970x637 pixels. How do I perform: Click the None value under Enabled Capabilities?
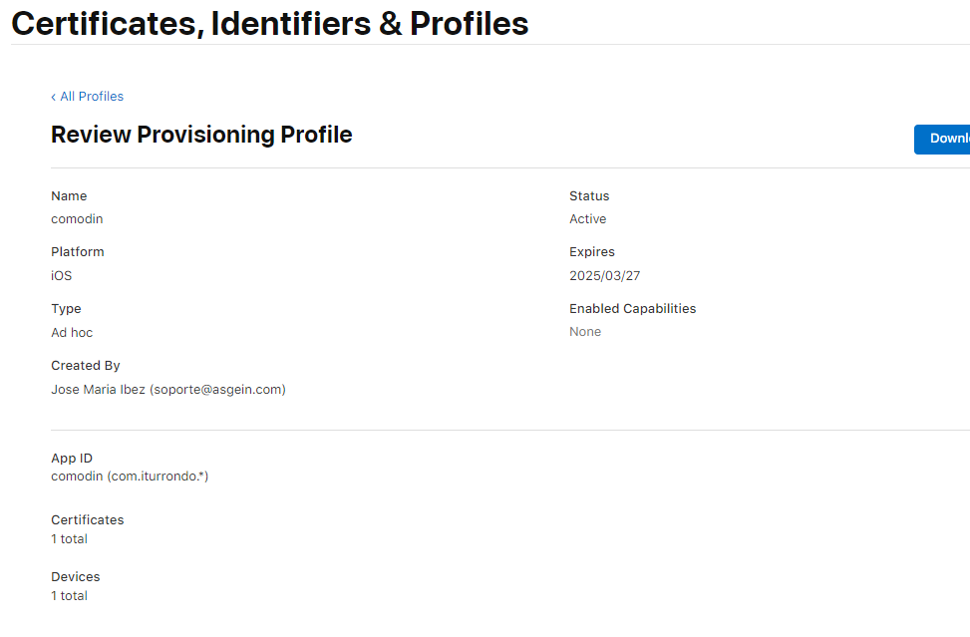pos(585,332)
